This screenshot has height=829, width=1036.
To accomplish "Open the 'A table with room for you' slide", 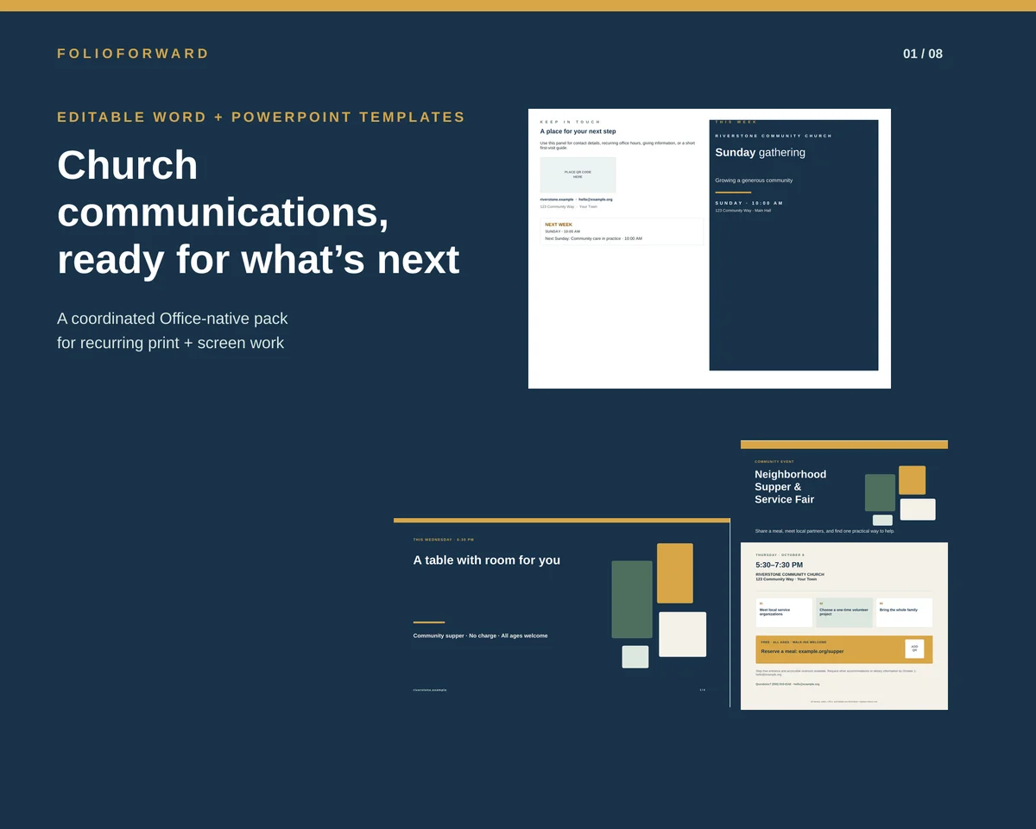I will point(561,613).
